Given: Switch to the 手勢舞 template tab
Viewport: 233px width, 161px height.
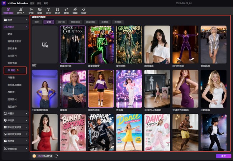Looking at the screenshot, I should click(105, 22).
